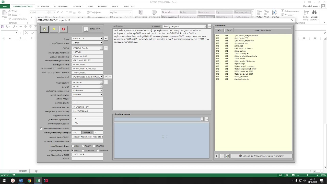Image resolution: width=327 pixels, height=184 pixels.
Task: Click minus button below formularze list
Action: [222, 156]
